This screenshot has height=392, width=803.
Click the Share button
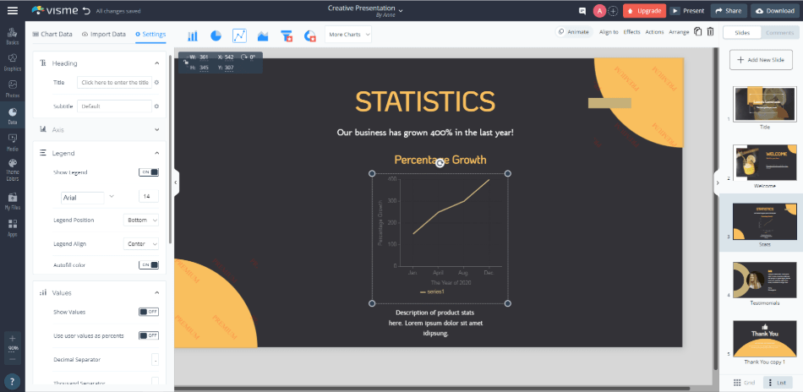point(729,11)
